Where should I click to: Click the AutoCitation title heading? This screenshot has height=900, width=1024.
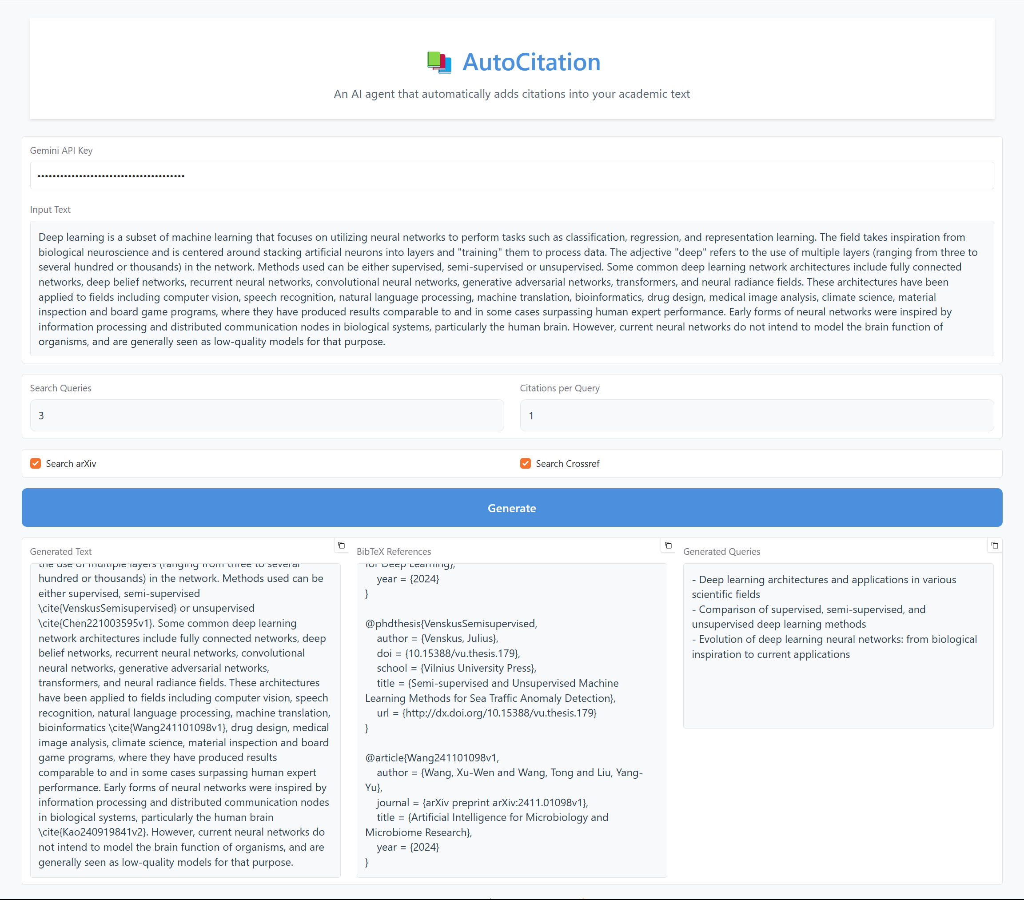(x=531, y=63)
